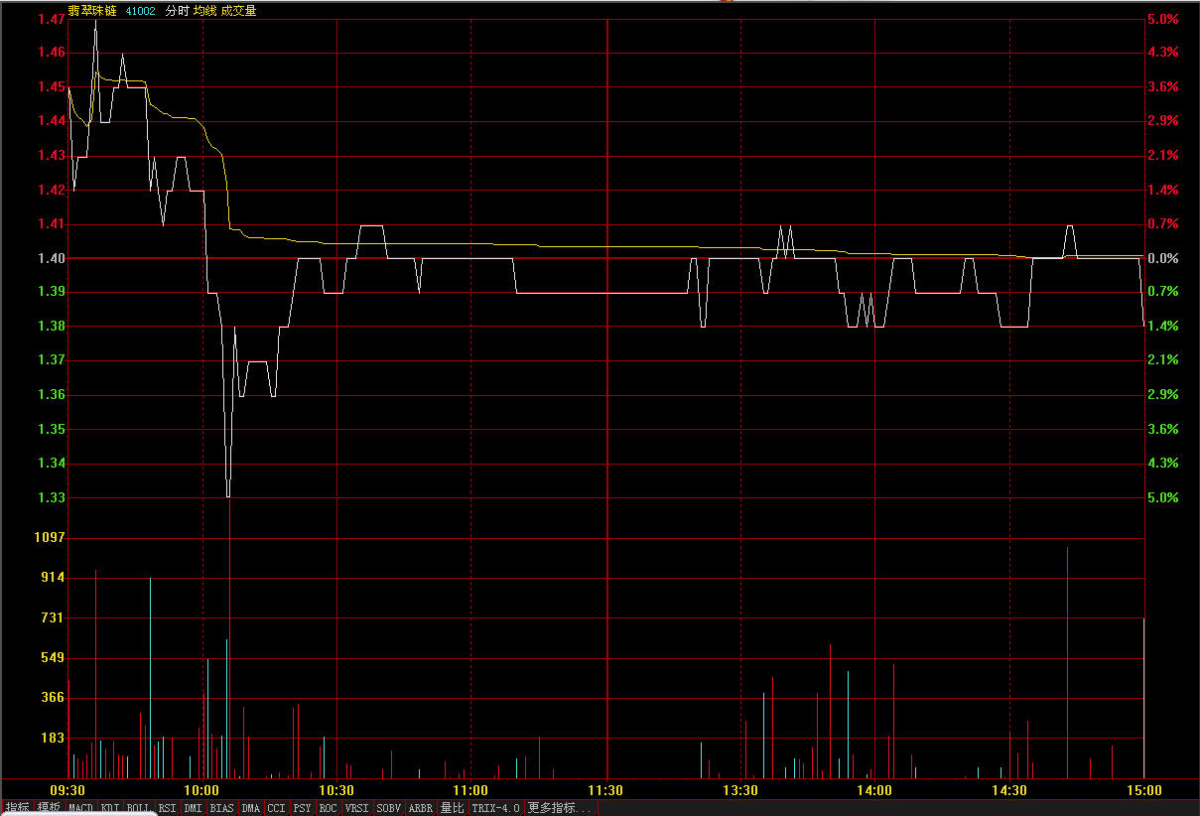Click the stock code 41002
1200x816 pixels.
pos(140,11)
